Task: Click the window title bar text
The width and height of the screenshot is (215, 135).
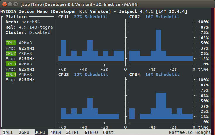Action: [79, 4]
